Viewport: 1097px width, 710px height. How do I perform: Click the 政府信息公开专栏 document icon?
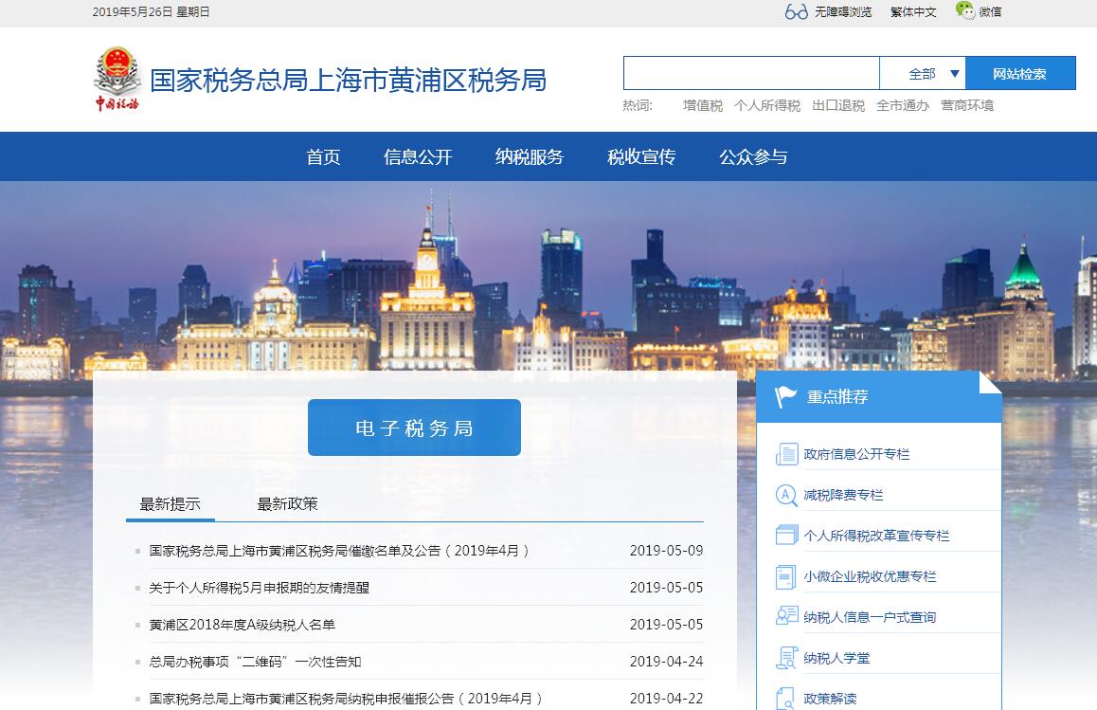[786, 454]
